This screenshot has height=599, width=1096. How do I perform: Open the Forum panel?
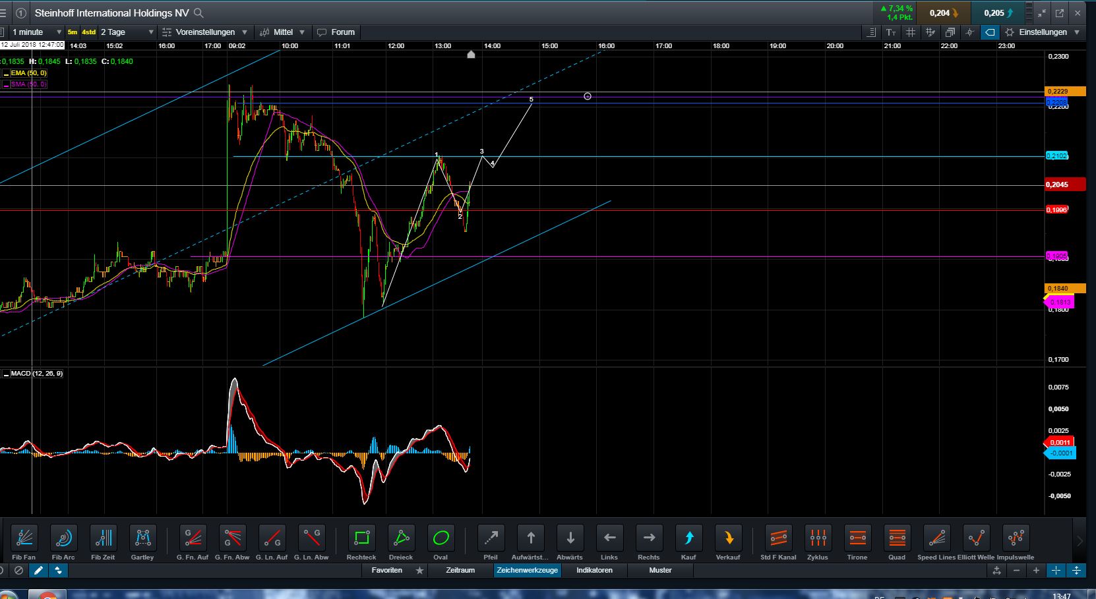pos(336,32)
